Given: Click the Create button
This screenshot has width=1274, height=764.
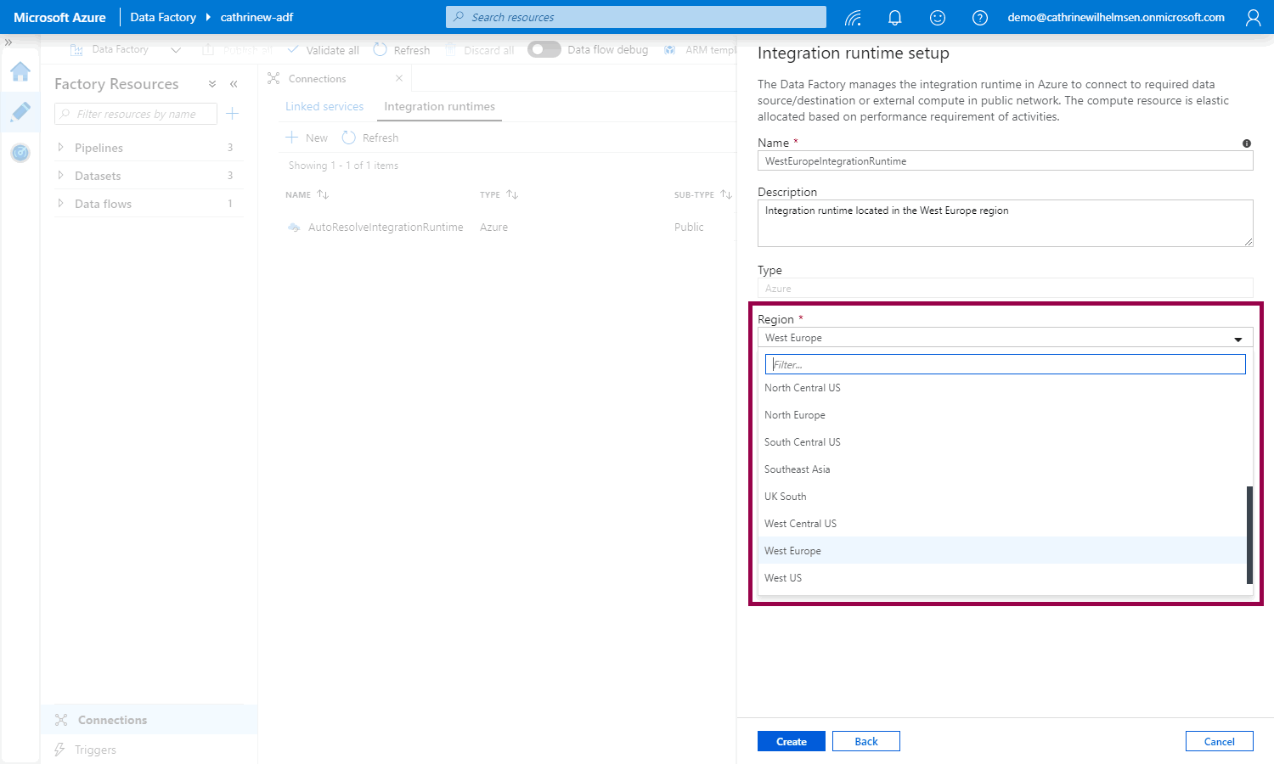Looking at the screenshot, I should tap(791, 741).
